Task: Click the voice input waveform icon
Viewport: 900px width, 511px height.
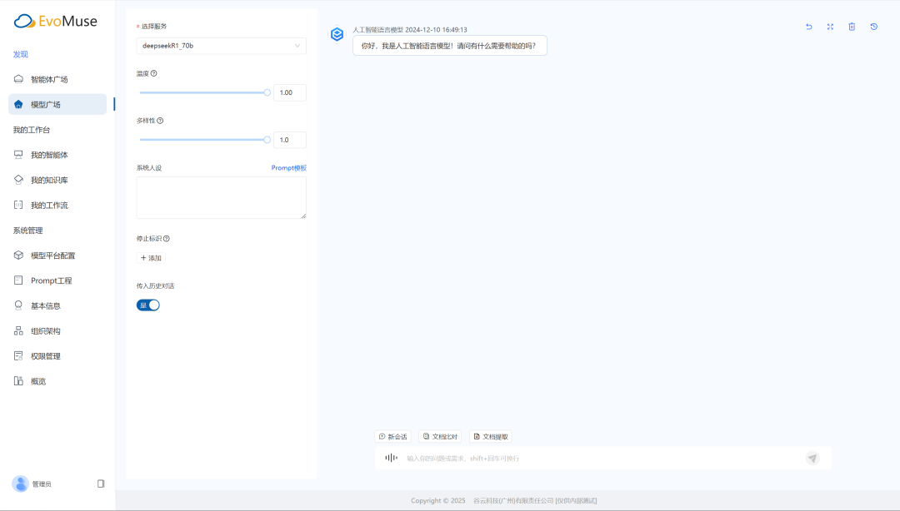Action: pyautogui.click(x=391, y=458)
